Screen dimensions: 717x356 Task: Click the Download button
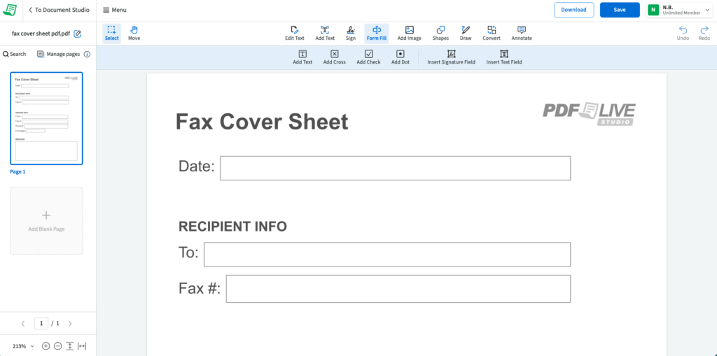(x=574, y=10)
